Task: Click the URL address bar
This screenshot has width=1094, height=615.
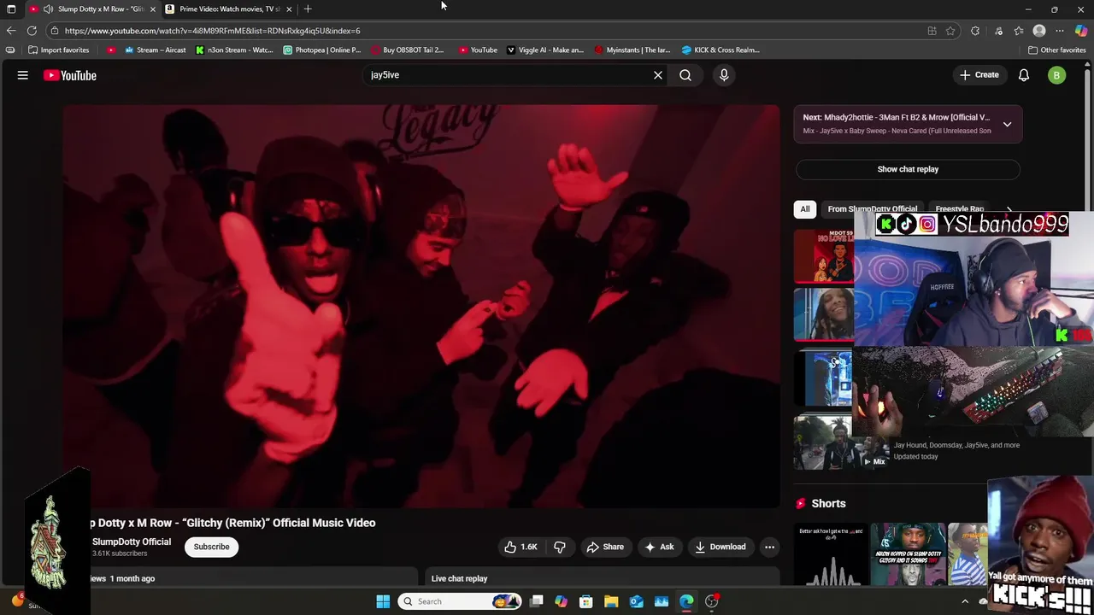Action: pyautogui.click(x=487, y=31)
